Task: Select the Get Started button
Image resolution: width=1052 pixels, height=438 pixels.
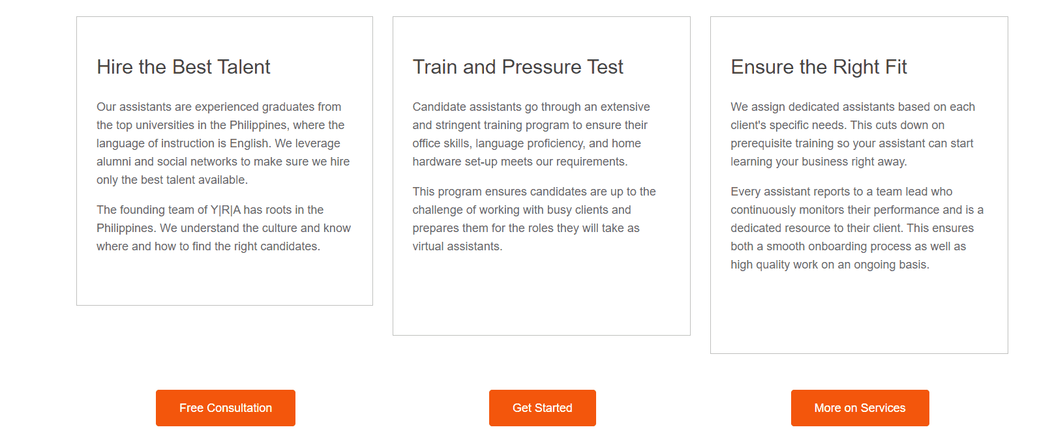Action: (x=543, y=408)
